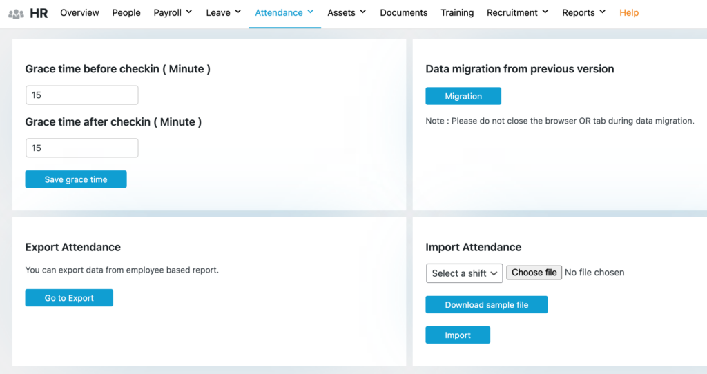Expand the Assets dropdown chevron
This screenshot has height=374, width=707.
[362, 12]
